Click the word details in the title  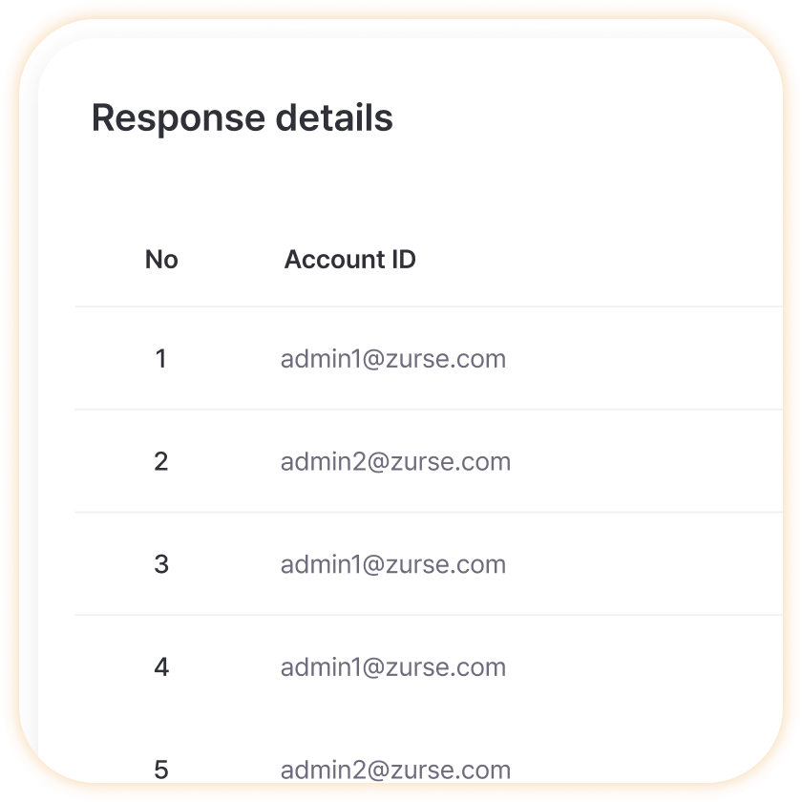pyautogui.click(x=334, y=117)
